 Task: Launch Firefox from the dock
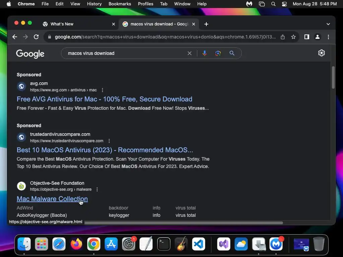pyautogui.click(x=76, y=244)
